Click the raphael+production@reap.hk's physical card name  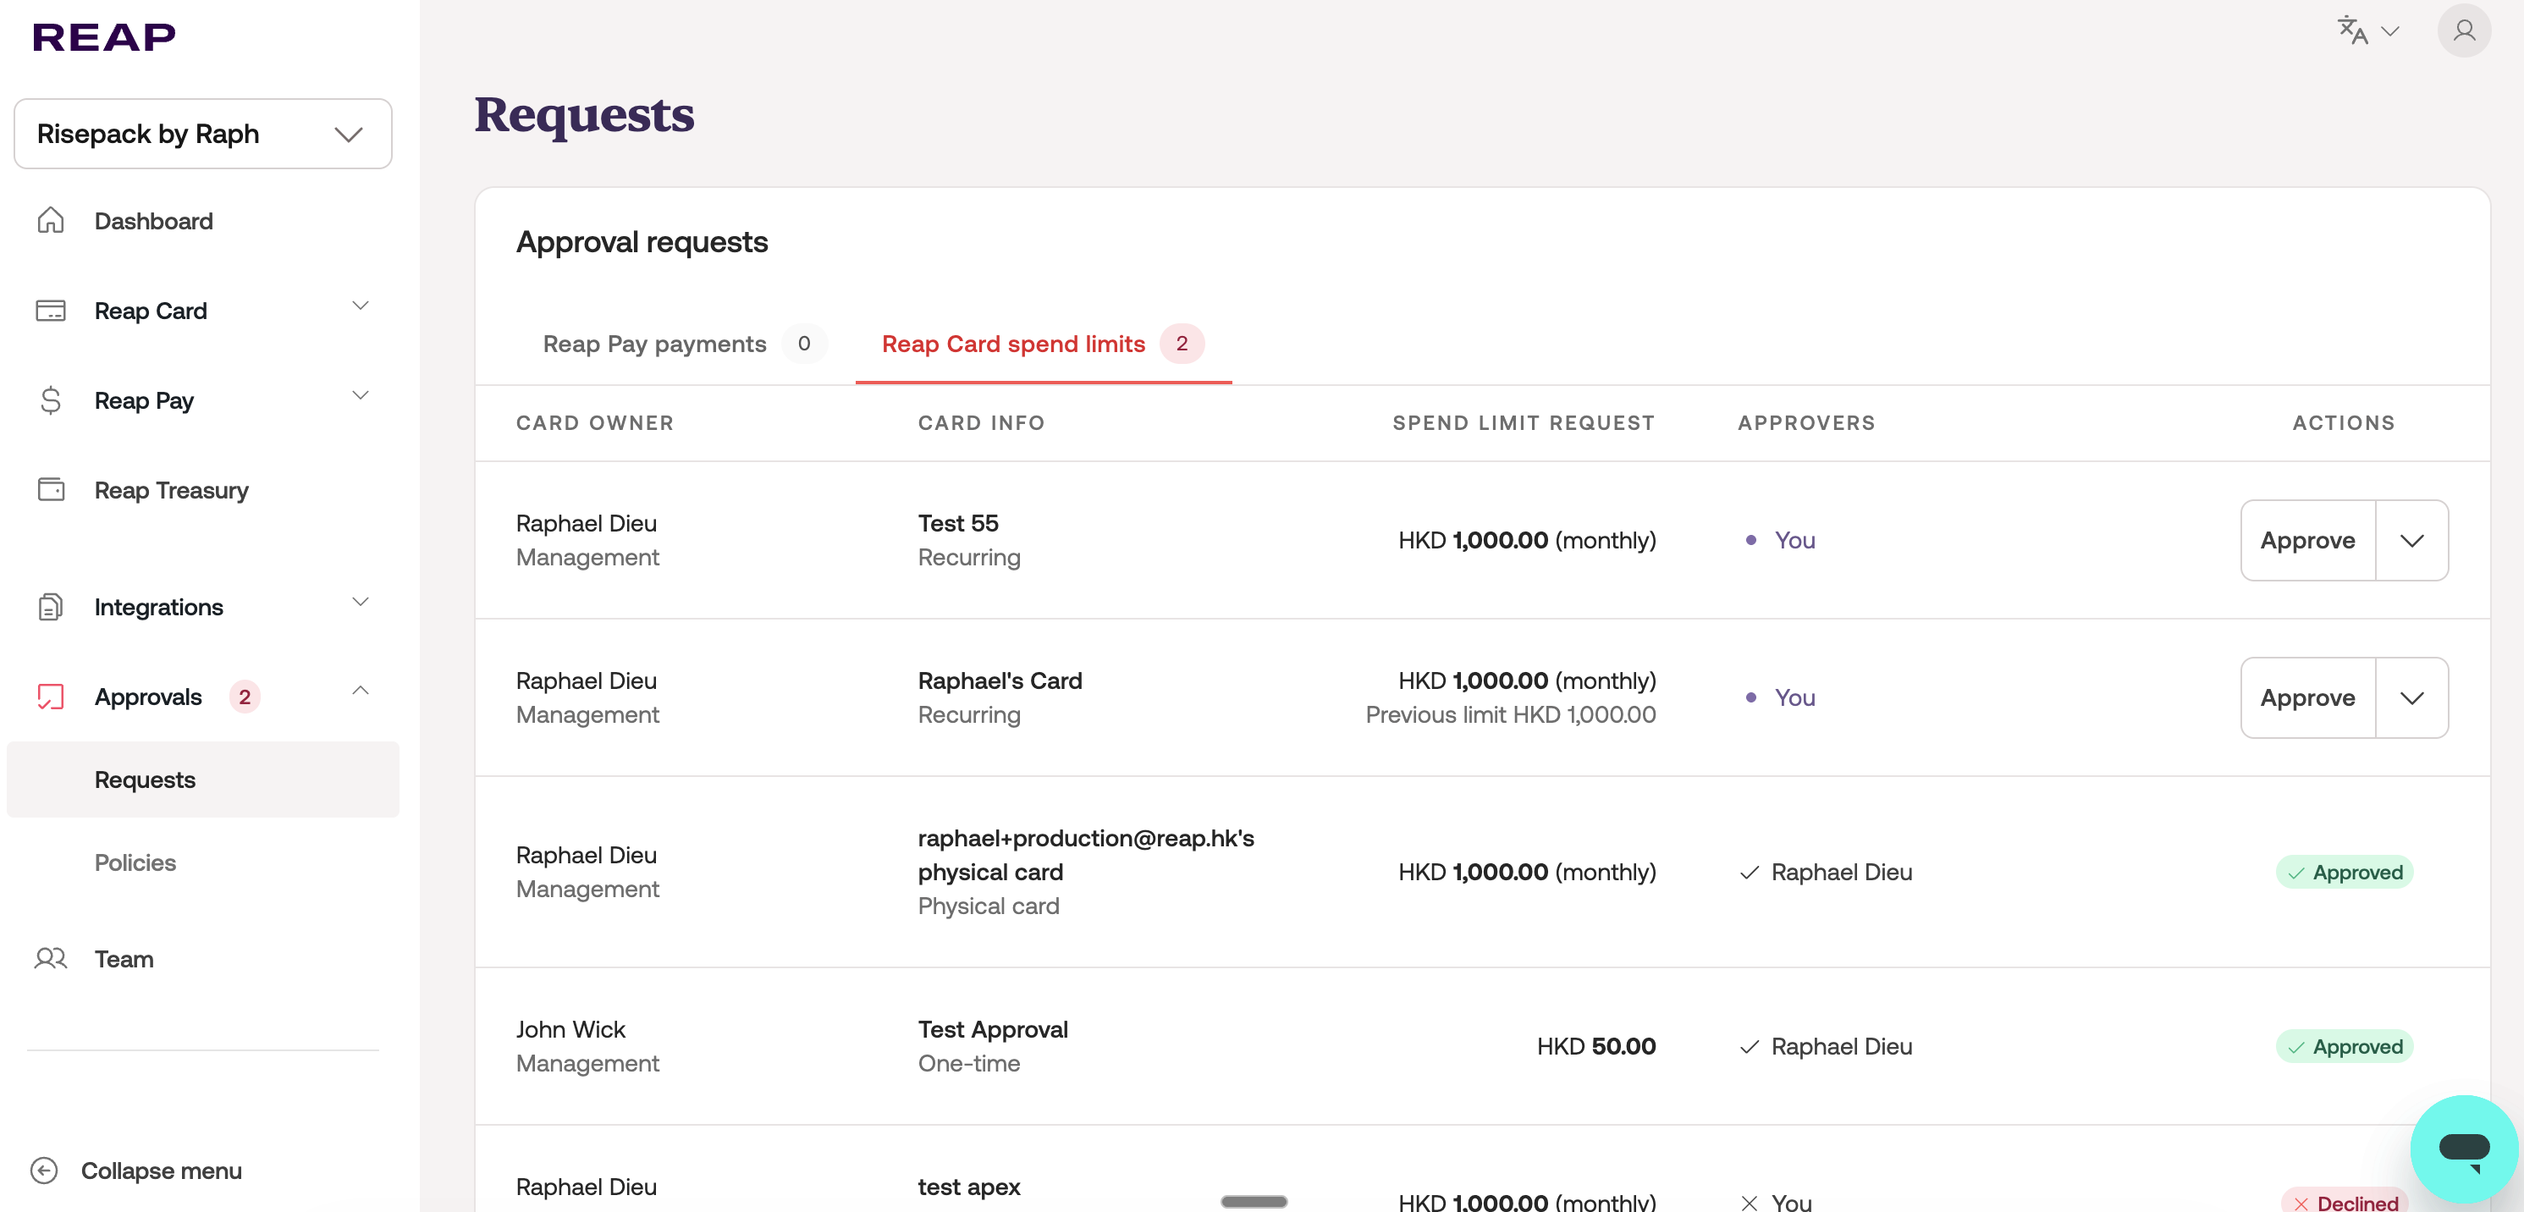(1086, 856)
